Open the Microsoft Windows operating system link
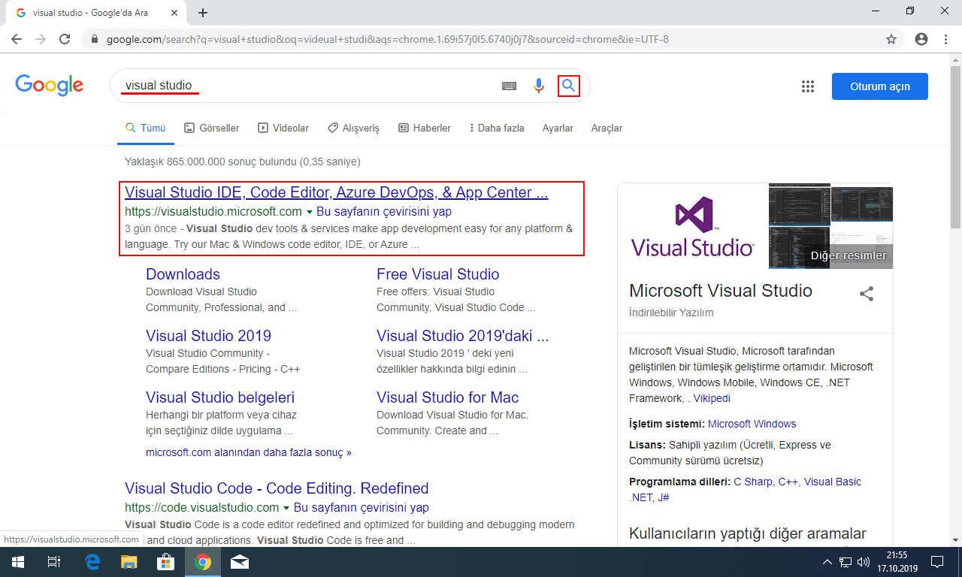Screen dimensions: 962x577 click(752, 424)
